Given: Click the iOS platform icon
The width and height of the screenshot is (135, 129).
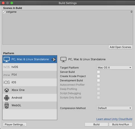Looking at the screenshot, I should (7, 82).
